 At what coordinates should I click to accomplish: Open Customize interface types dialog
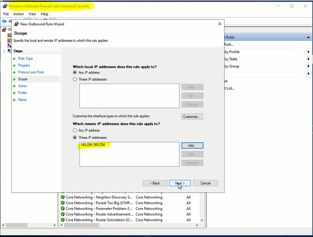pos(192,117)
